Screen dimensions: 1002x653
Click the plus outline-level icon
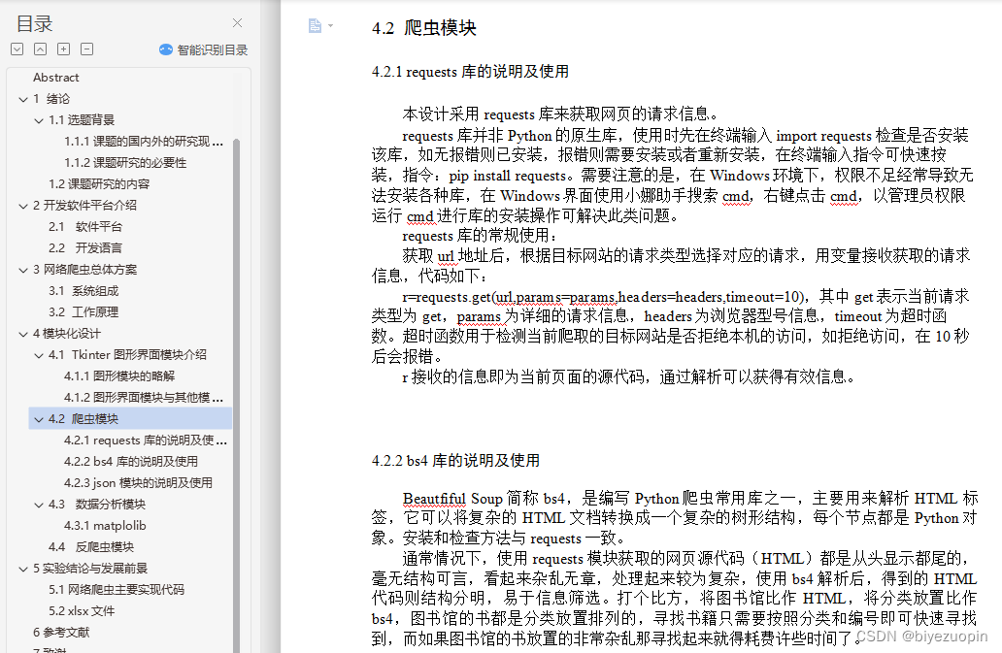(x=64, y=49)
